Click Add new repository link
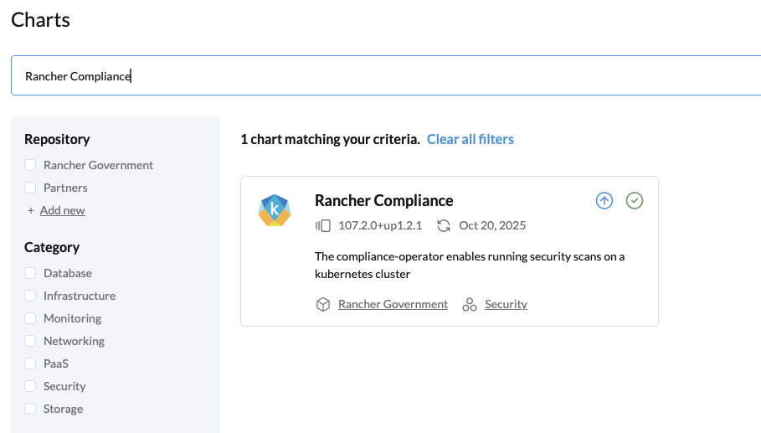The width and height of the screenshot is (761, 433). click(x=63, y=211)
